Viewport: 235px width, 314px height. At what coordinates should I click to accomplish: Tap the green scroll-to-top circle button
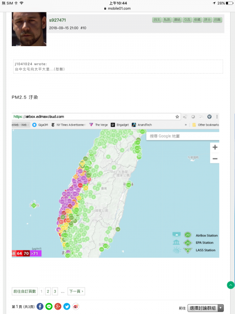click(231, 285)
